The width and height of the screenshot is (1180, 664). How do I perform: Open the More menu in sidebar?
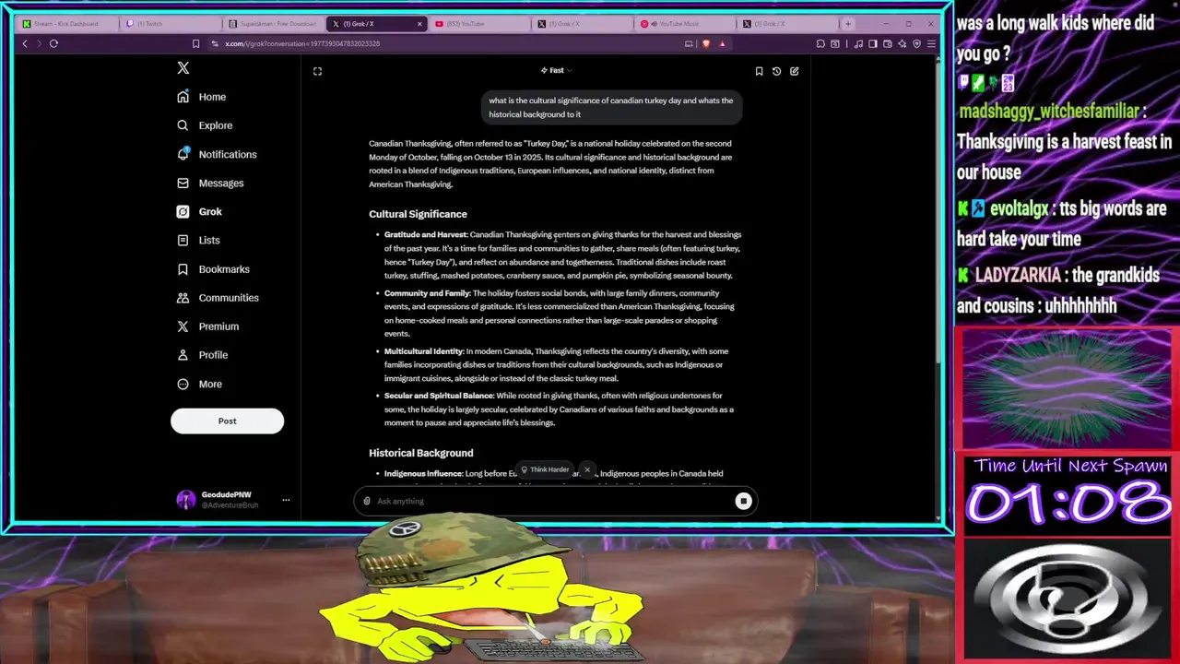click(x=199, y=384)
